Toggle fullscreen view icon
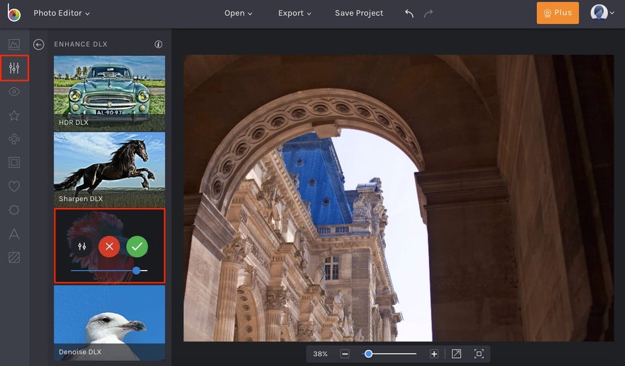Screen dimensions: 625x366 (479, 353)
